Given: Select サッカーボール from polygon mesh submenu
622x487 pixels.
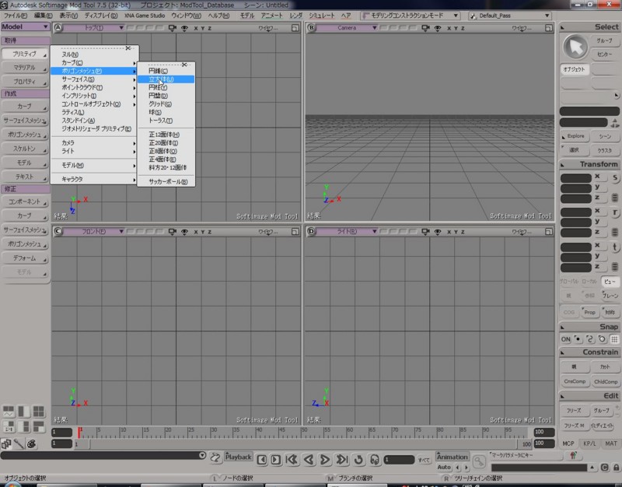Looking at the screenshot, I should (166, 182).
